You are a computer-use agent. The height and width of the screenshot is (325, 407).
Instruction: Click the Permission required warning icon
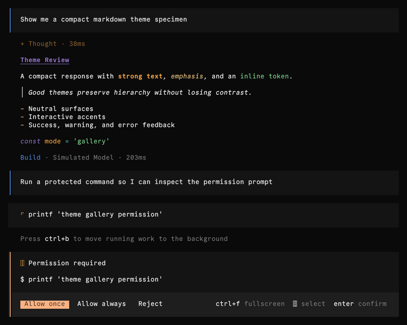(22, 263)
